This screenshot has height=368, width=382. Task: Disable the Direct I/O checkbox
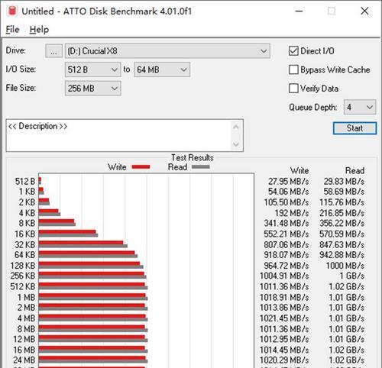293,51
